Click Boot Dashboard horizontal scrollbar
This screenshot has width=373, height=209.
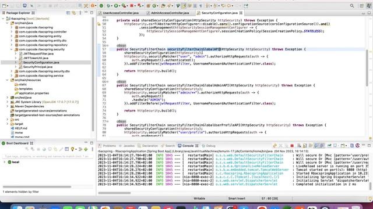click(x=37, y=187)
